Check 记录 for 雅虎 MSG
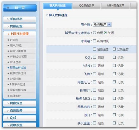Screen dimensions: 139x130 click(x=114, y=98)
